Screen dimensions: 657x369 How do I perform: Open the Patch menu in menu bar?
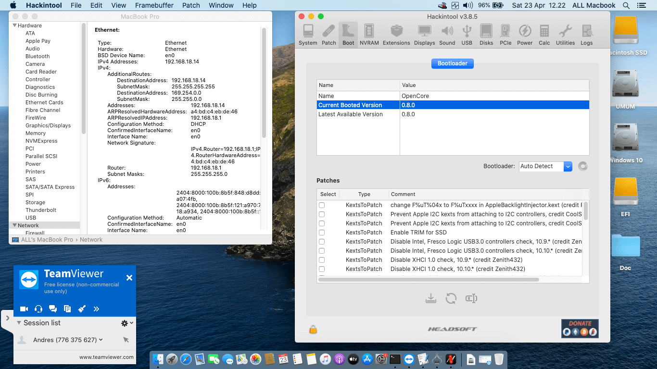click(191, 5)
